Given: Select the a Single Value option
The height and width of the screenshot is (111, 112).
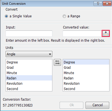Looking at the screenshot, I should click(18, 16).
